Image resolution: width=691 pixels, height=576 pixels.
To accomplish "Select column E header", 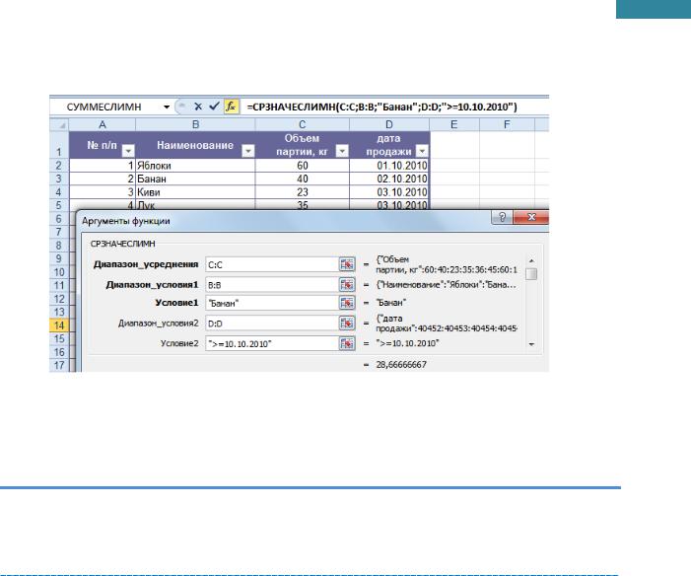I will point(453,125).
